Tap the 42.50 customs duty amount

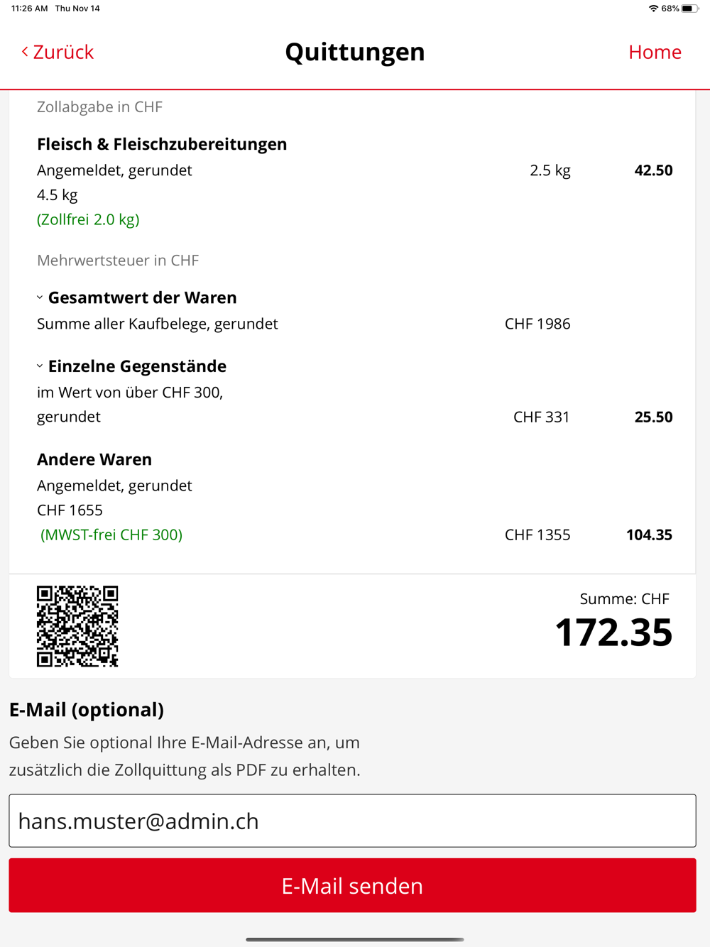pyautogui.click(x=653, y=170)
